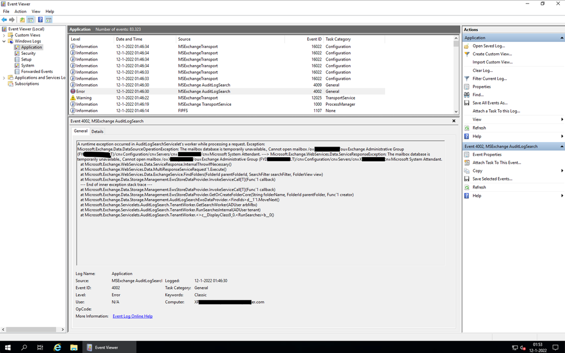Open the Copy submenu in Actions pane
Viewport: 565px width, 353px height.
(x=514, y=171)
